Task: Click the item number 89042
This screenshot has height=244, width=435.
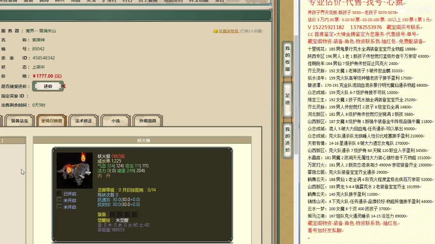Action: click(x=38, y=49)
